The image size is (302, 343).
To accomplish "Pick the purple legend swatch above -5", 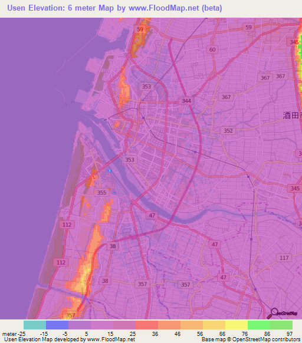I will coord(80,325).
